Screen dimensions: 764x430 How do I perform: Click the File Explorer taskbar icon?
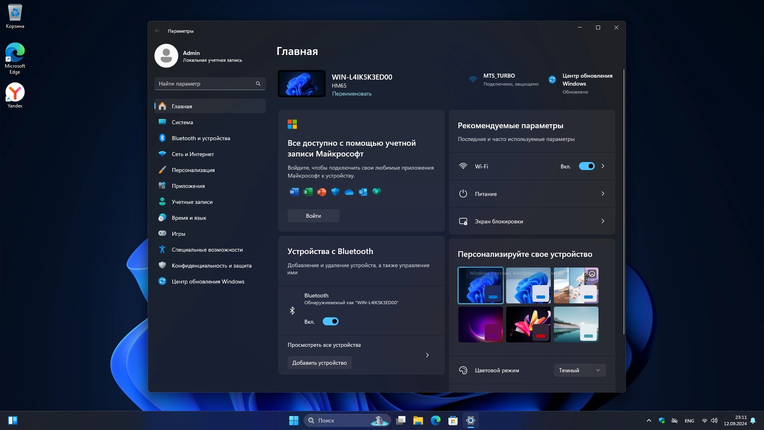pyautogui.click(x=418, y=420)
